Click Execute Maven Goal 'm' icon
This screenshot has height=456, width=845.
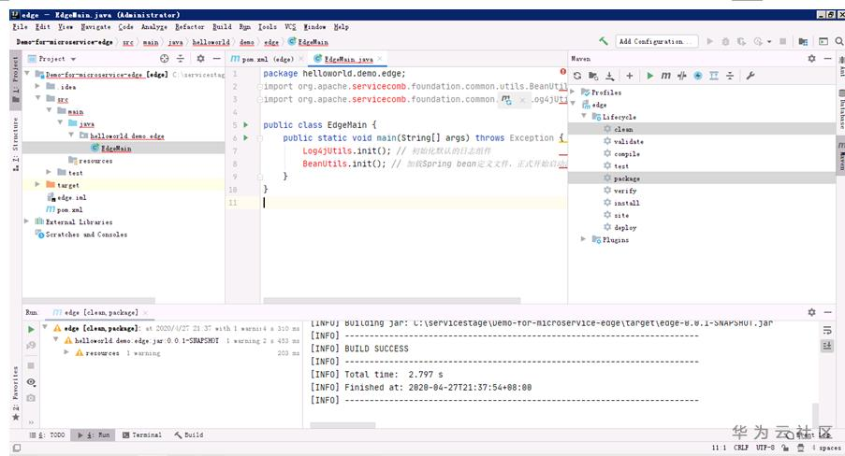(x=665, y=76)
